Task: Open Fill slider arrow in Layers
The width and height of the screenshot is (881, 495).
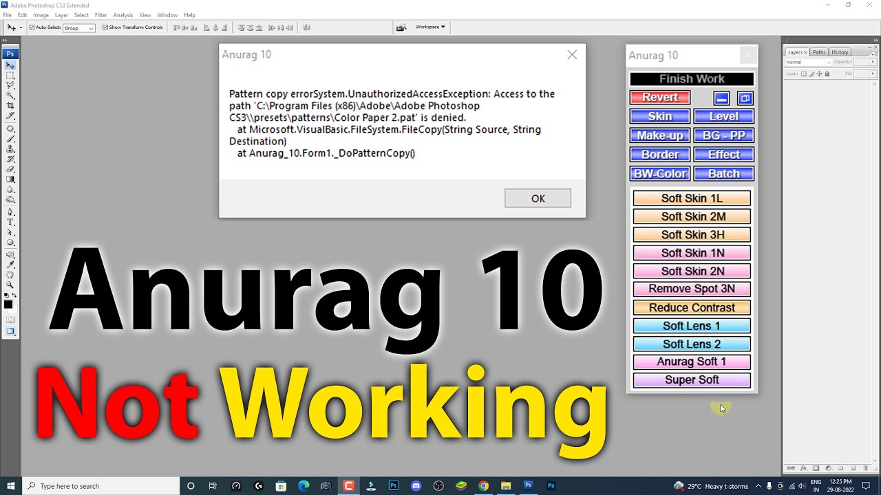Action: (873, 74)
